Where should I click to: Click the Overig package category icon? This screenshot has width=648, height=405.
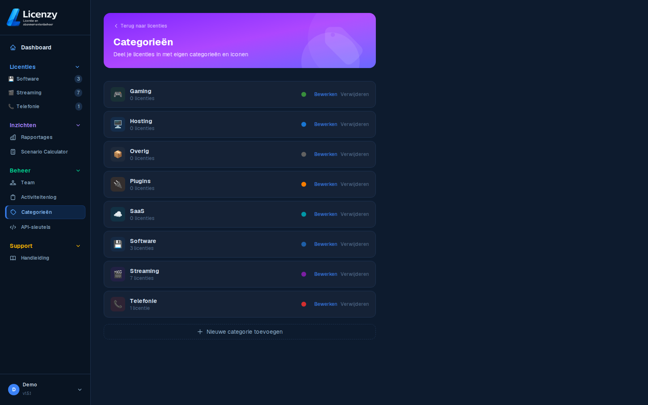tap(118, 154)
